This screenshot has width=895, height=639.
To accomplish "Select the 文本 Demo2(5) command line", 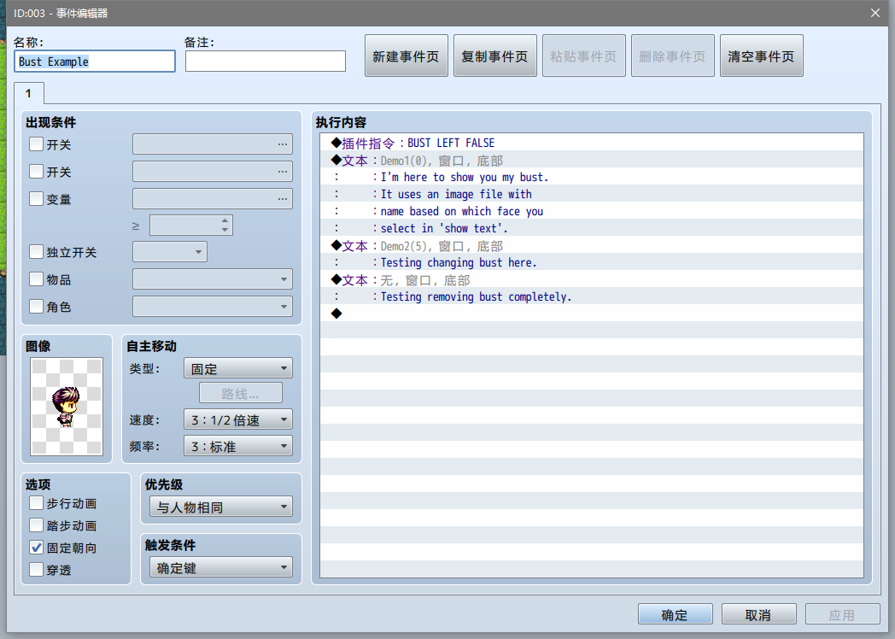I will coord(591,245).
